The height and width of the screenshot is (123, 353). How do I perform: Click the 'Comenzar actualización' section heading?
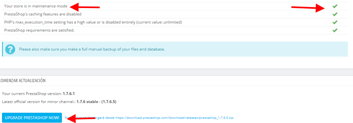(x=23, y=80)
